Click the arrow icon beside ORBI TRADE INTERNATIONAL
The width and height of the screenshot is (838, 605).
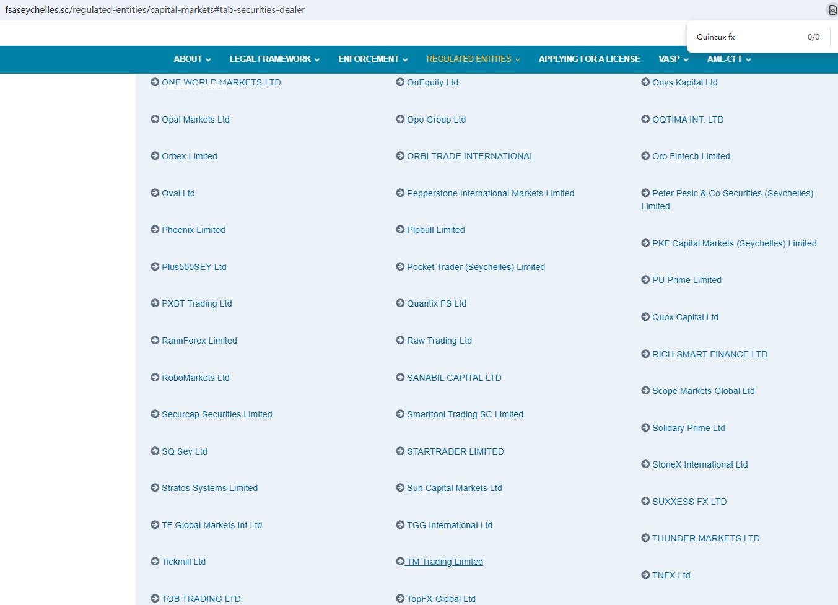(x=400, y=155)
